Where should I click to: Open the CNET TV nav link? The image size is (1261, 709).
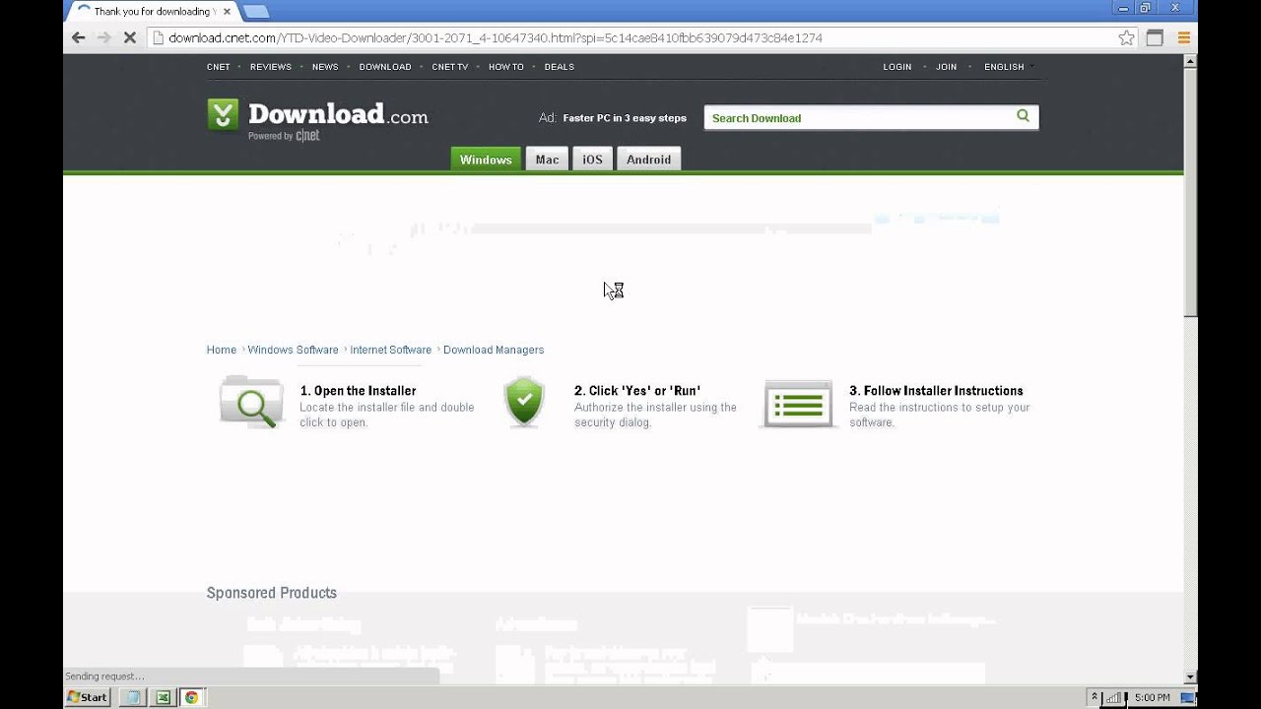coord(450,67)
